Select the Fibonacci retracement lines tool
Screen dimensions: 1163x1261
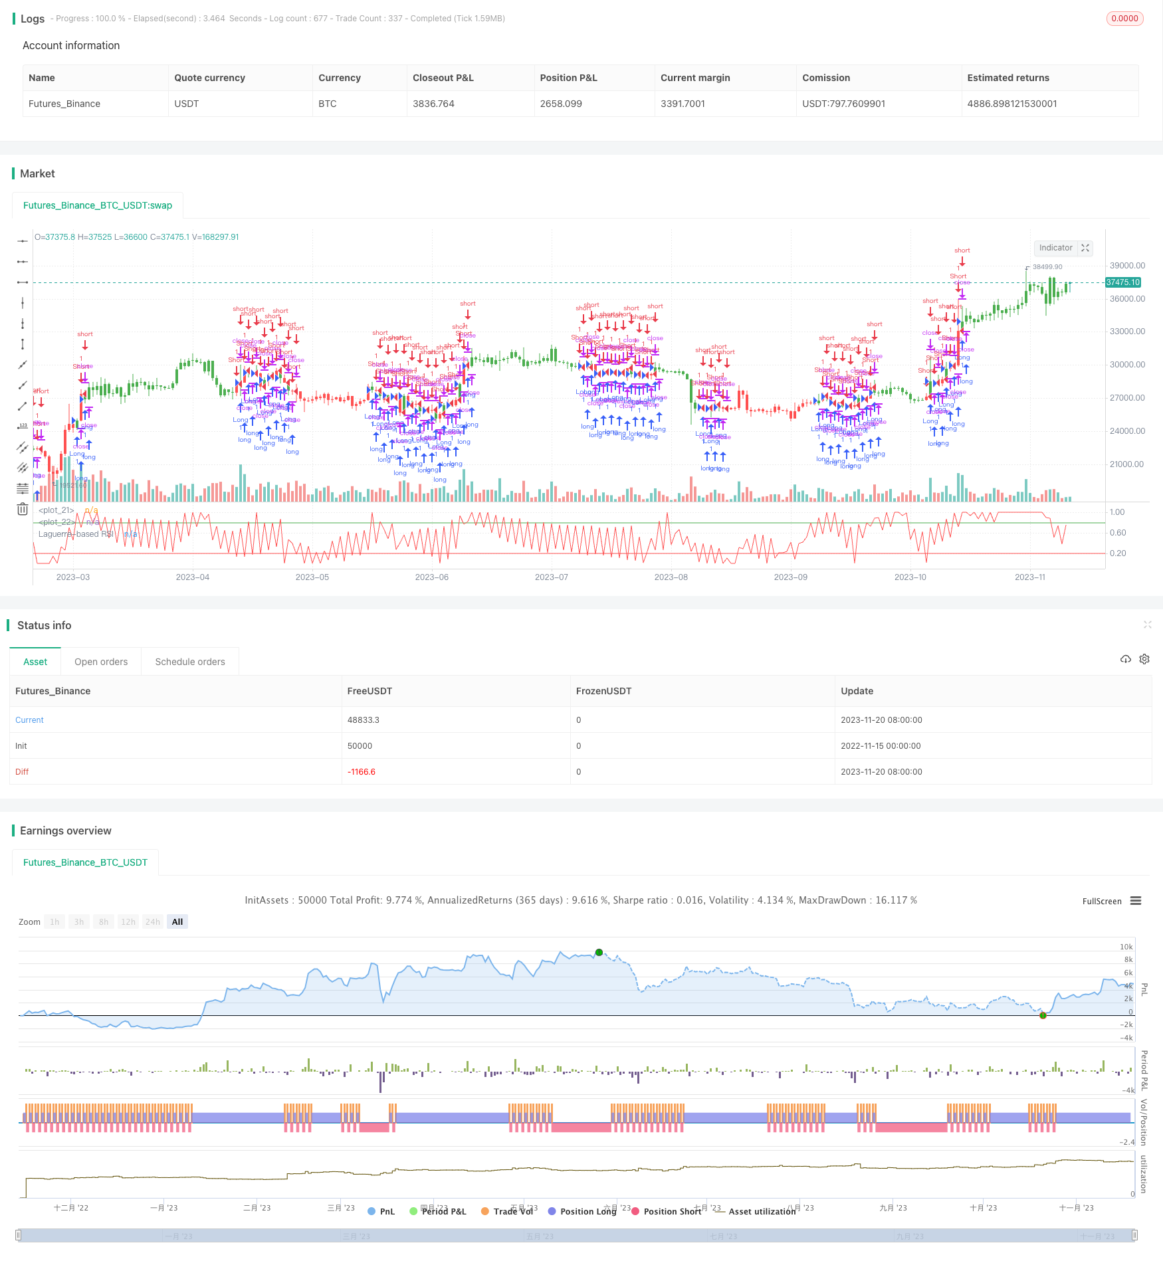pos(22,488)
